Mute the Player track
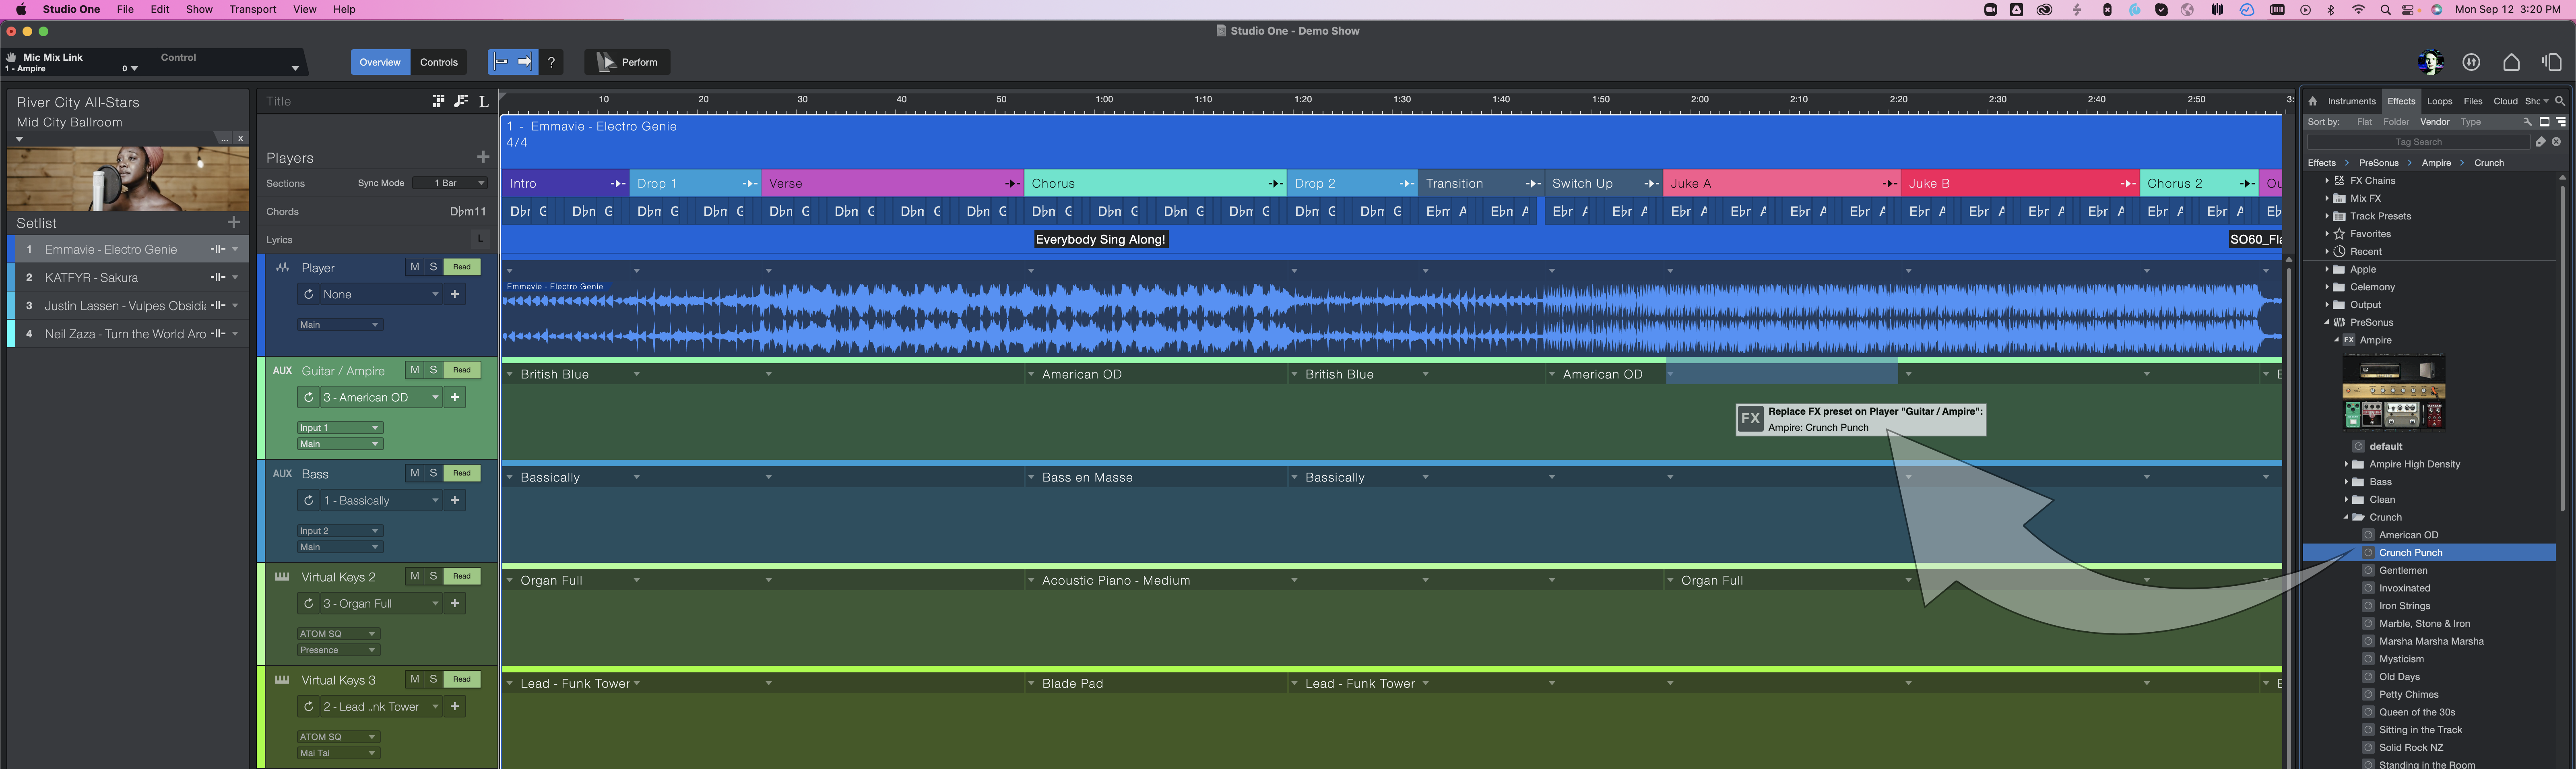Screen dimensions: 2576x769 [415, 267]
